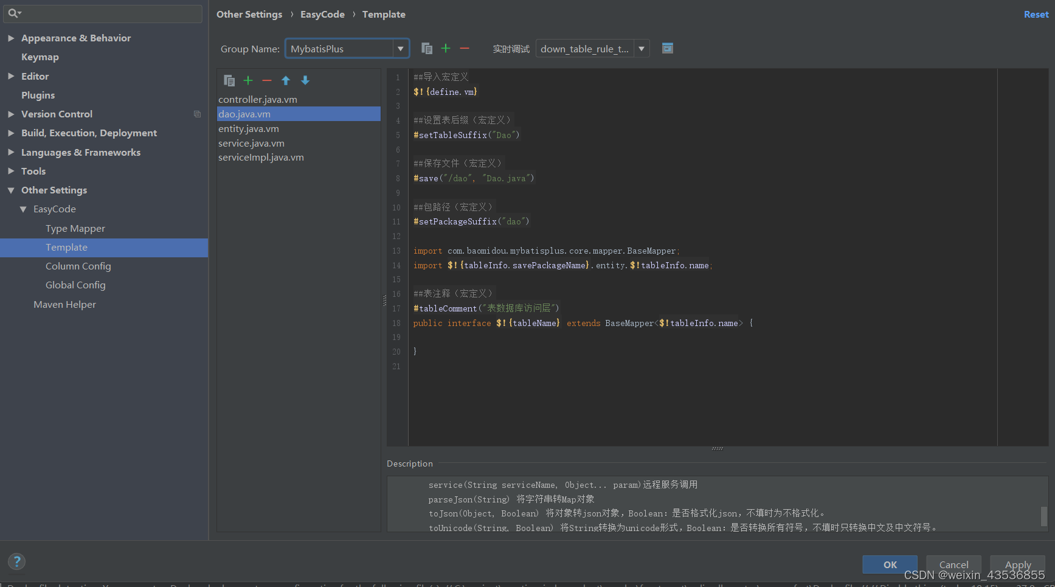Expand the Editor settings node
This screenshot has width=1055, height=587.
click(x=11, y=76)
